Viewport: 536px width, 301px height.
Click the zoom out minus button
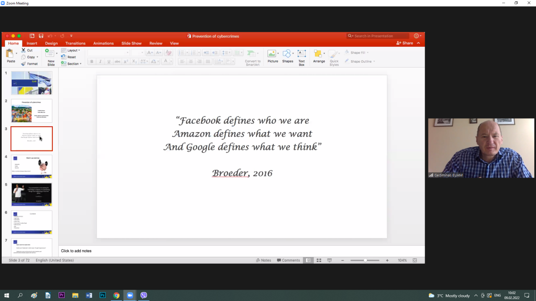(343, 260)
